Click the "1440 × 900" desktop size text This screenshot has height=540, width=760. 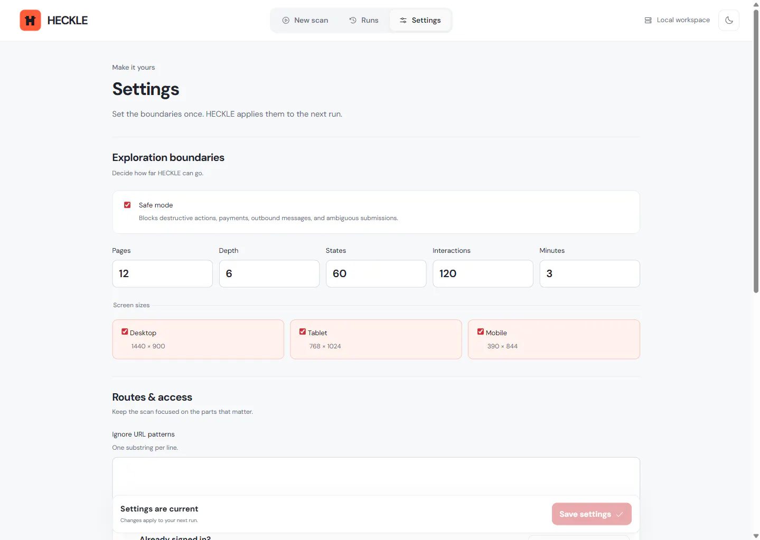coord(148,346)
